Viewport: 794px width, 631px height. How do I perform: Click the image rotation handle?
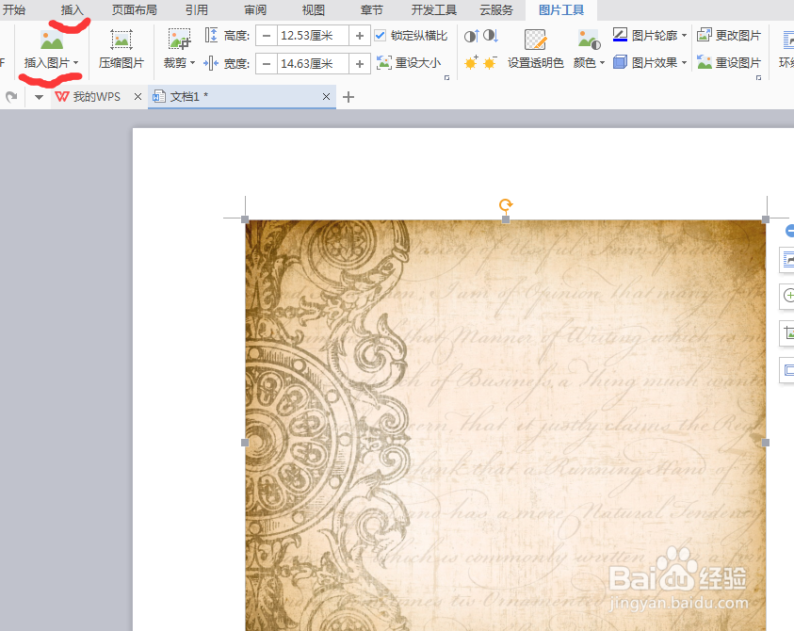506,205
